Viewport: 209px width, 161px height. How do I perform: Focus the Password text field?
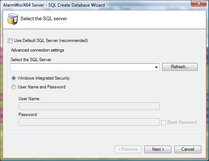[x=89, y=122]
